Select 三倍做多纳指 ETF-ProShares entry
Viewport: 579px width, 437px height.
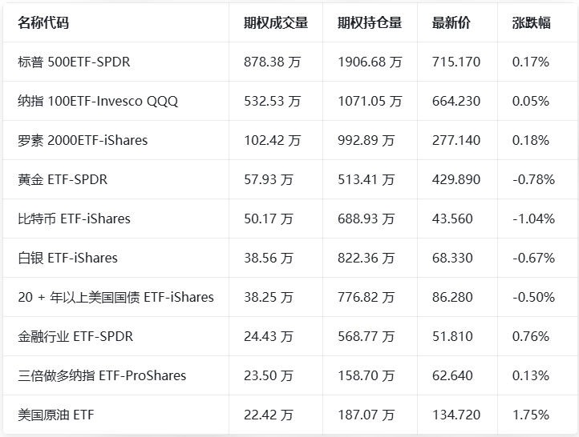click(102, 375)
